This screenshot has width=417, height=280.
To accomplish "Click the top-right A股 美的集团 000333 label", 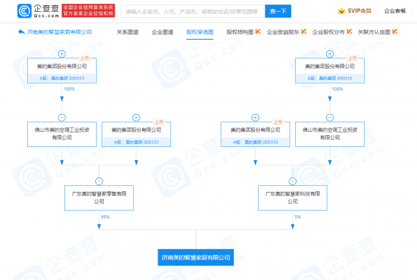I will pos(330,78).
